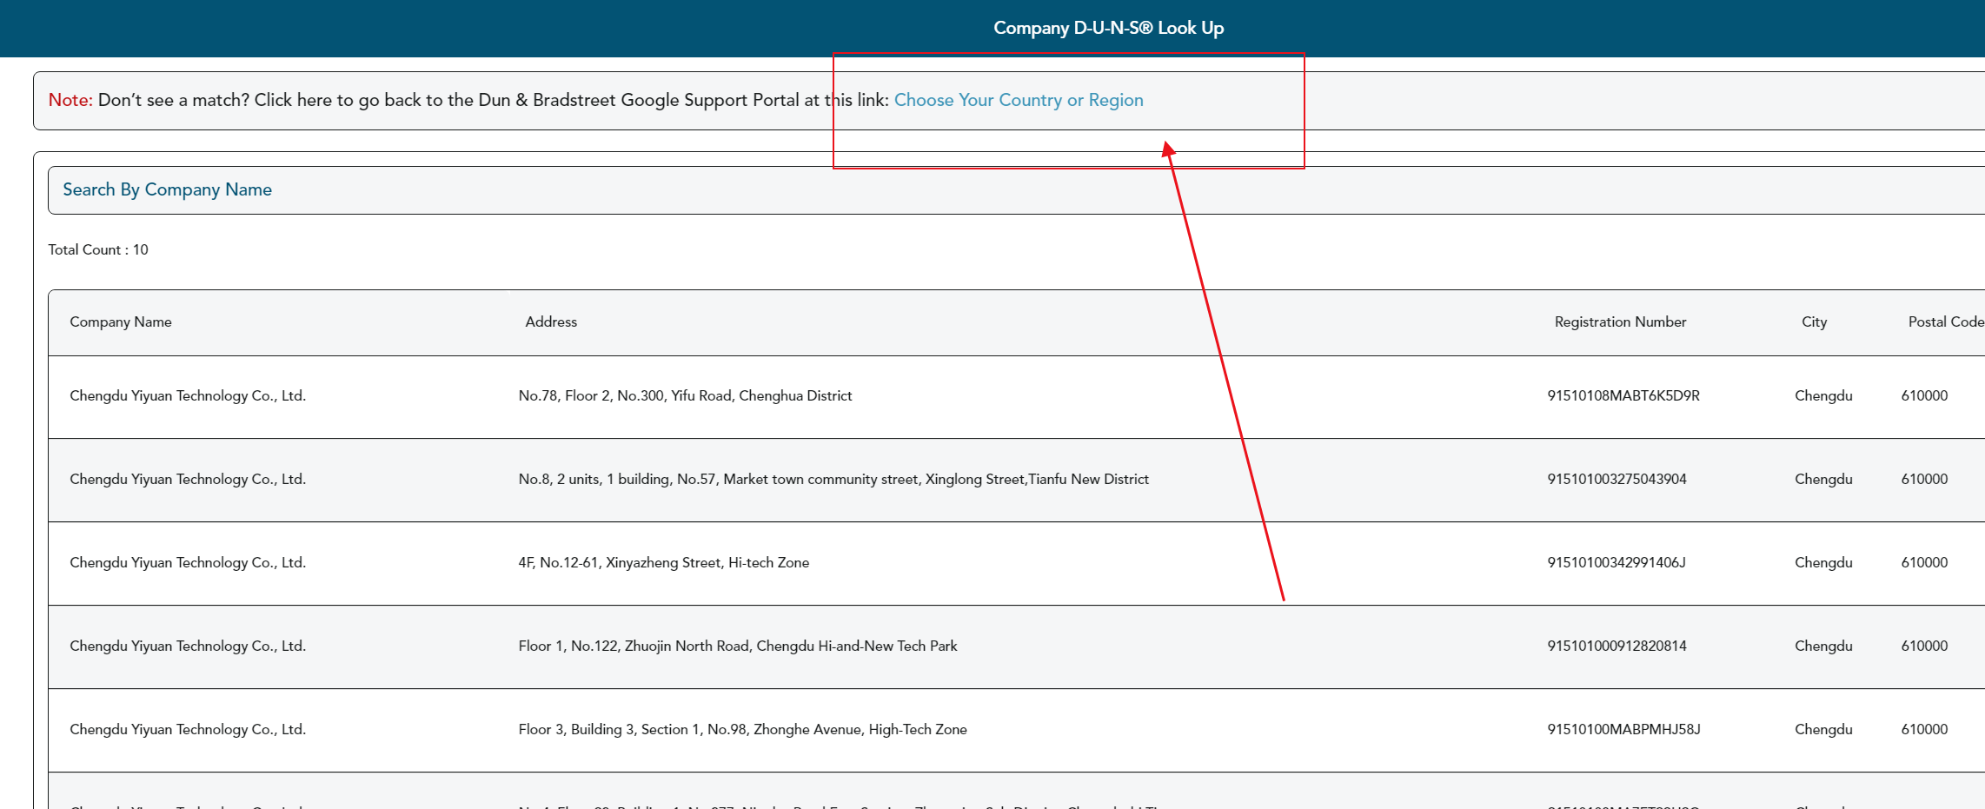This screenshot has height=809, width=1985.
Task: Click Chengdu city cell in the Xinglong Street row
Action: tap(1823, 479)
